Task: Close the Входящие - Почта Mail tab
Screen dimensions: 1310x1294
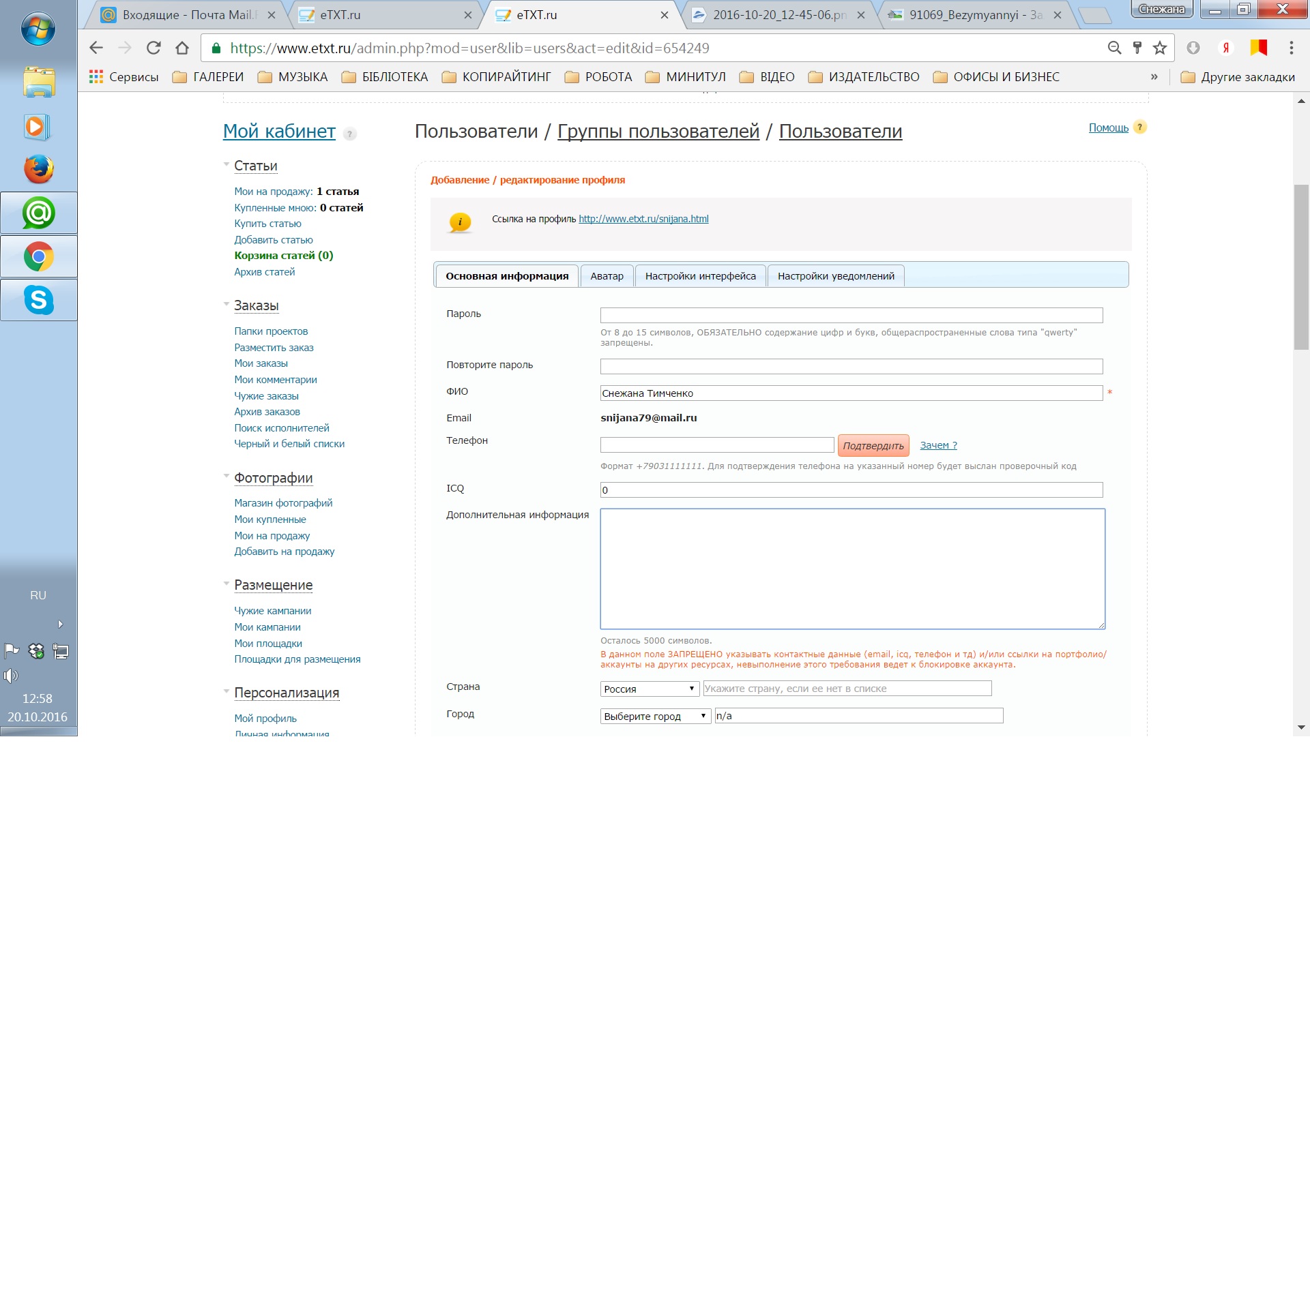Action: [272, 15]
